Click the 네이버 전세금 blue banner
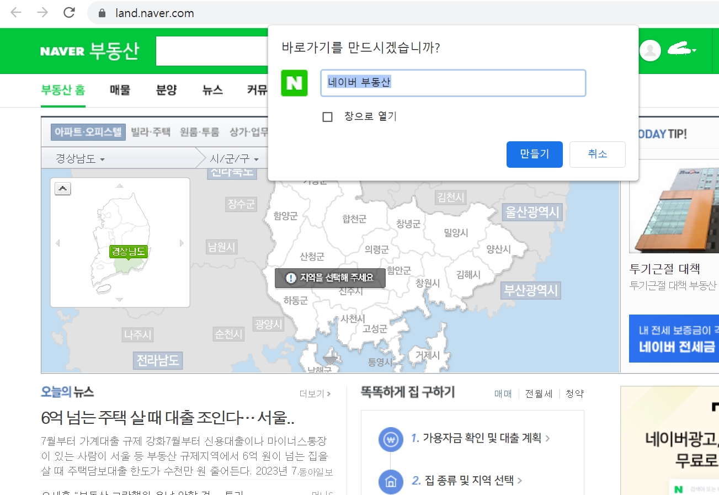This screenshot has width=719, height=495. coord(674,338)
